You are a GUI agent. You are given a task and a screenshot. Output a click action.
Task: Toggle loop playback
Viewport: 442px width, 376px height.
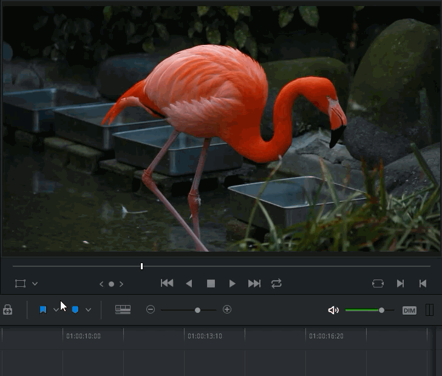coord(276,283)
